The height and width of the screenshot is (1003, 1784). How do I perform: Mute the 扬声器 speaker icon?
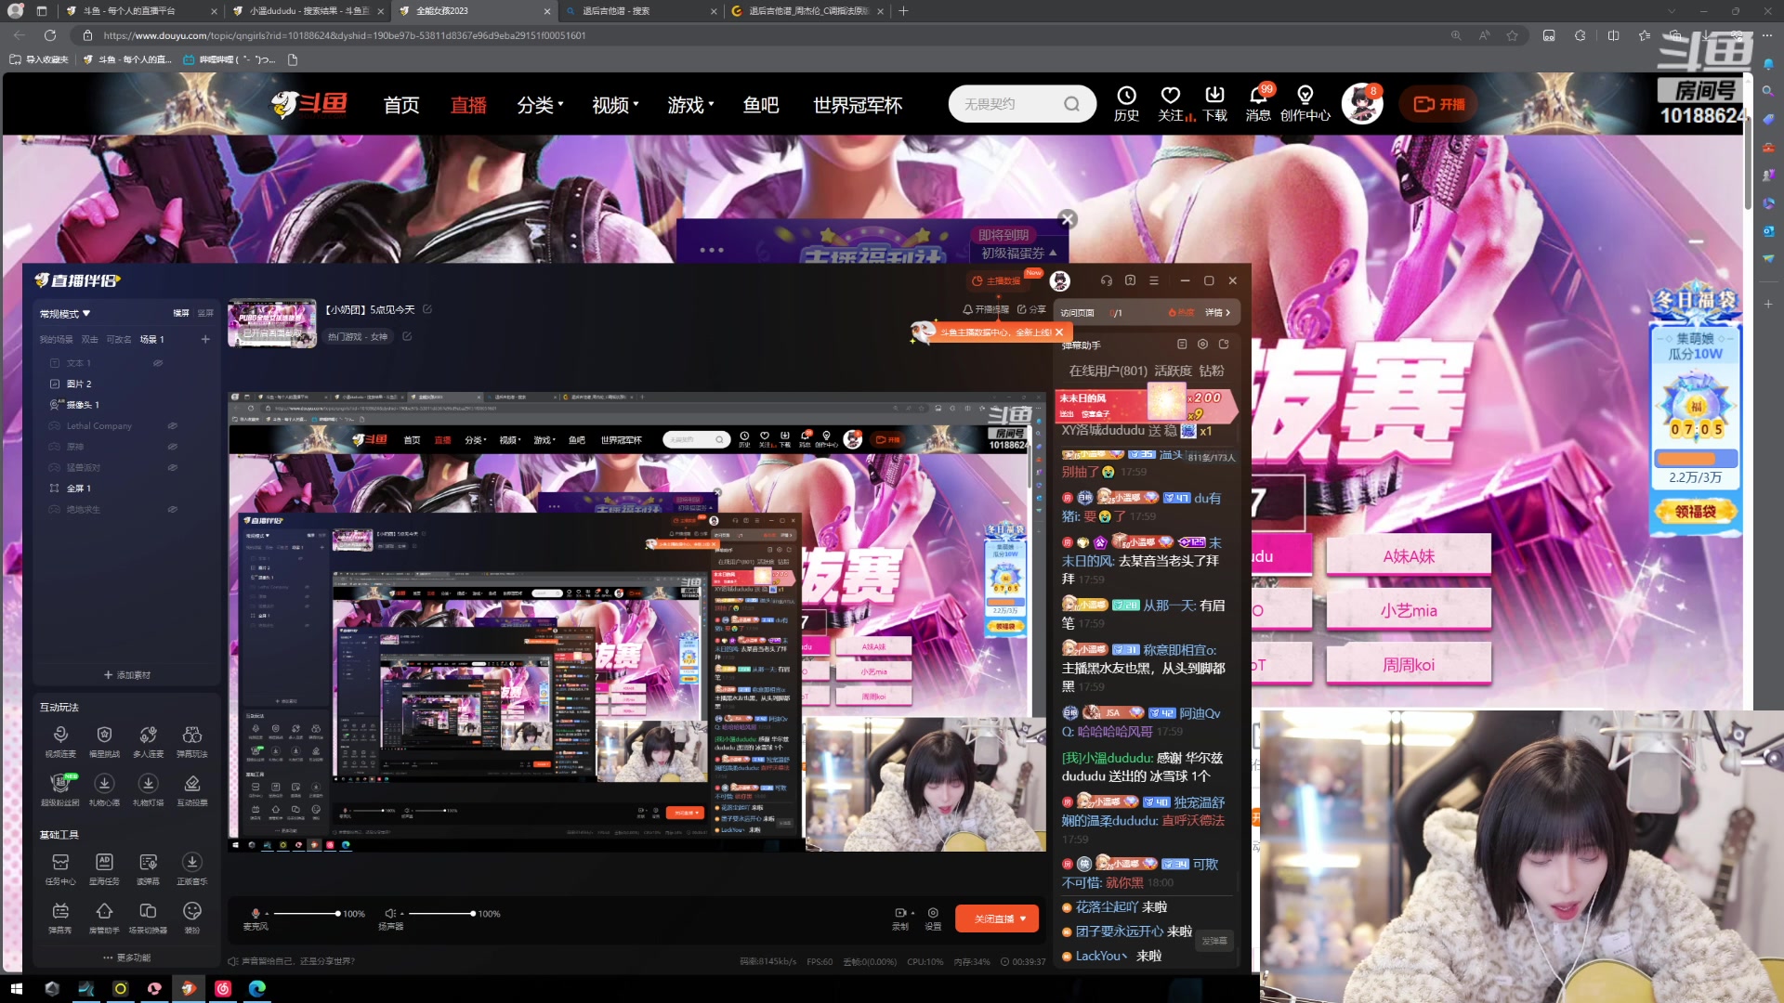tap(390, 914)
